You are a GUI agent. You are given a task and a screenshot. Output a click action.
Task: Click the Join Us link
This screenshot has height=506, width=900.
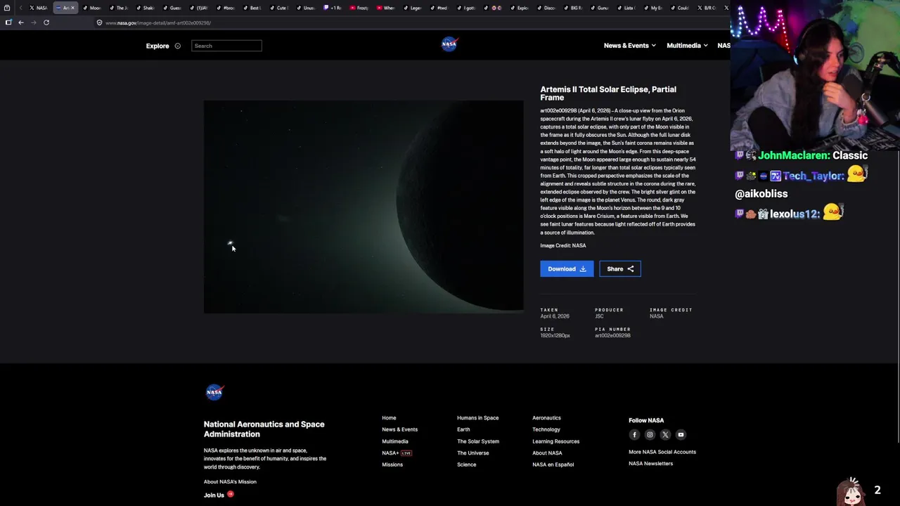[x=219, y=495]
